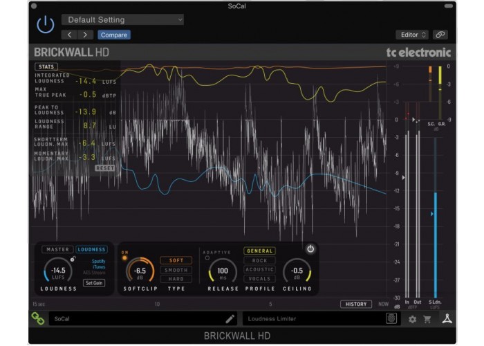The height and width of the screenshot is (346, 484).
Task: Click Loudness Range value 8.7
Action: [x=90, y=126]
